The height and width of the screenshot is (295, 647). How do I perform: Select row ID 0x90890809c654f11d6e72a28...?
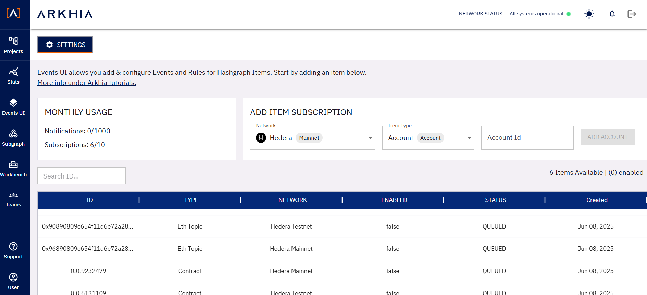(87, 226)
